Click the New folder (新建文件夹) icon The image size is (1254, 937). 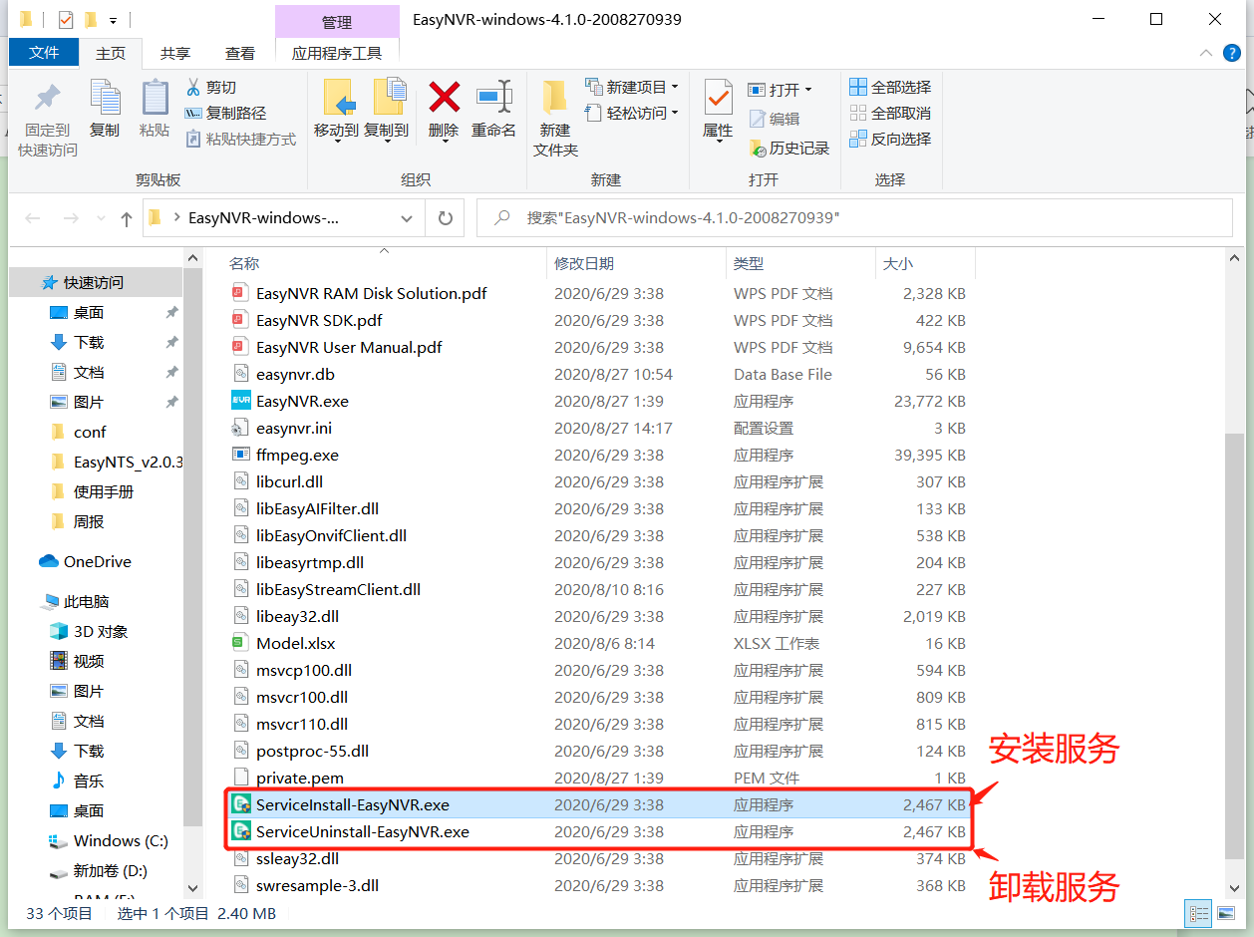click(x=555, y=98)
